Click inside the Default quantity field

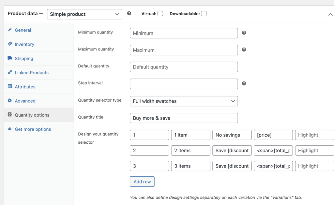(x=184, y=67)
